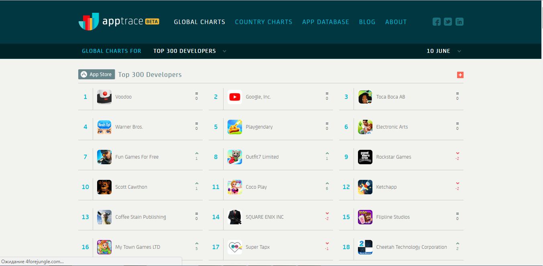
Task: Click the LinkedIn icon in header
Action: [x=460, y=22]
